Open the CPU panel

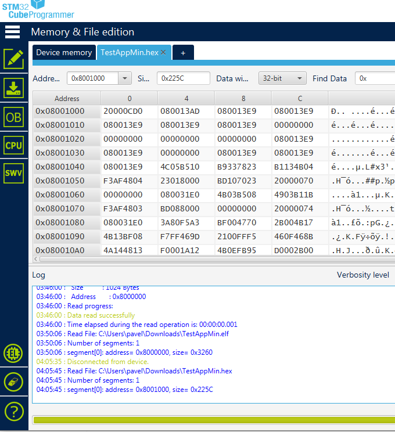[14, 145]
